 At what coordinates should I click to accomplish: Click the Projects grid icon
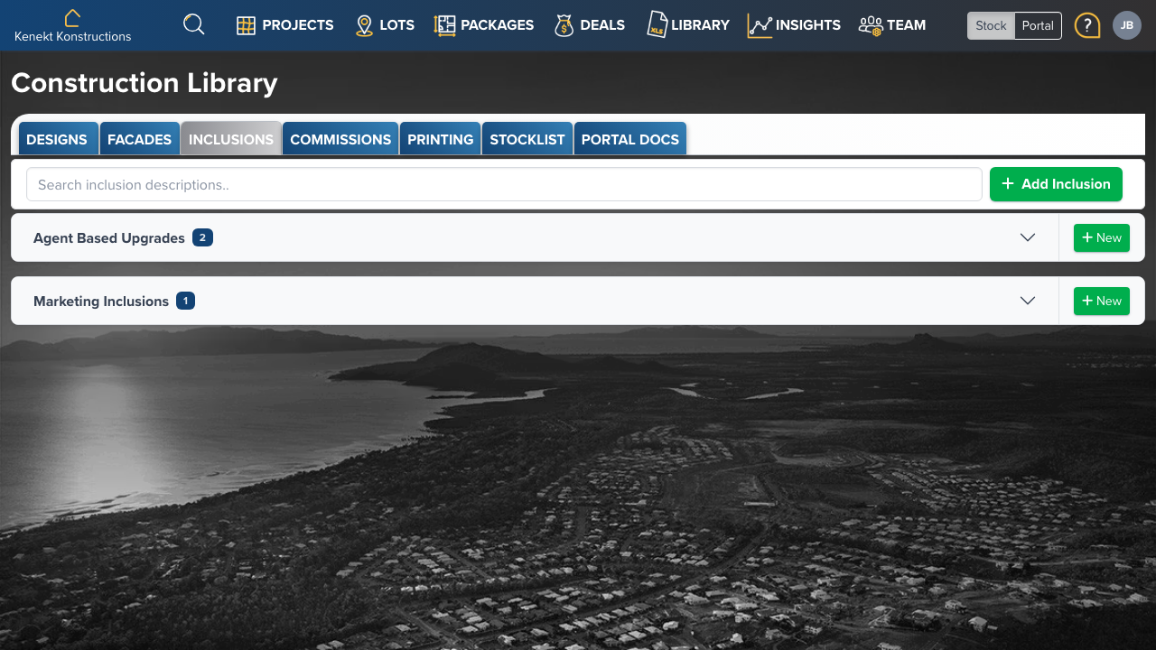point(246,25)
